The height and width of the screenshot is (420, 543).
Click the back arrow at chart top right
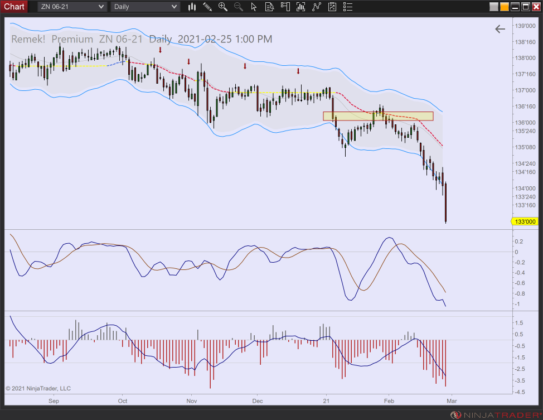[500, 29]
